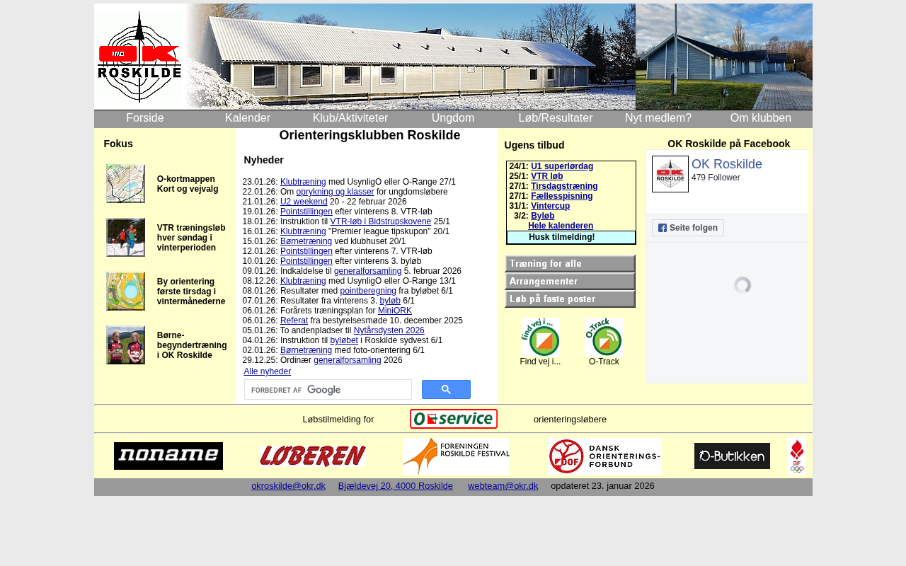
Task: Open the DIF logo
Action: coord(797,456)
